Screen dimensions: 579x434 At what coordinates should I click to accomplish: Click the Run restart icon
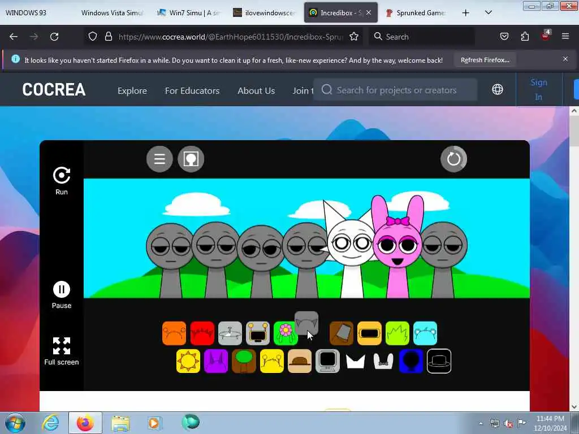click(x=62, y=175)
